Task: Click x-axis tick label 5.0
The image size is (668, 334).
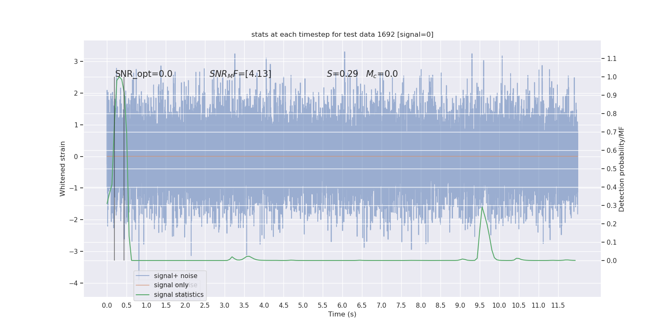Action: pyautogui.click(x=303, y=306)
